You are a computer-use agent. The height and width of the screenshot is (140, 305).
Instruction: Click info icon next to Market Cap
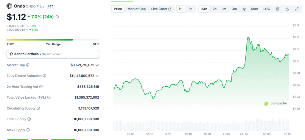28,65
